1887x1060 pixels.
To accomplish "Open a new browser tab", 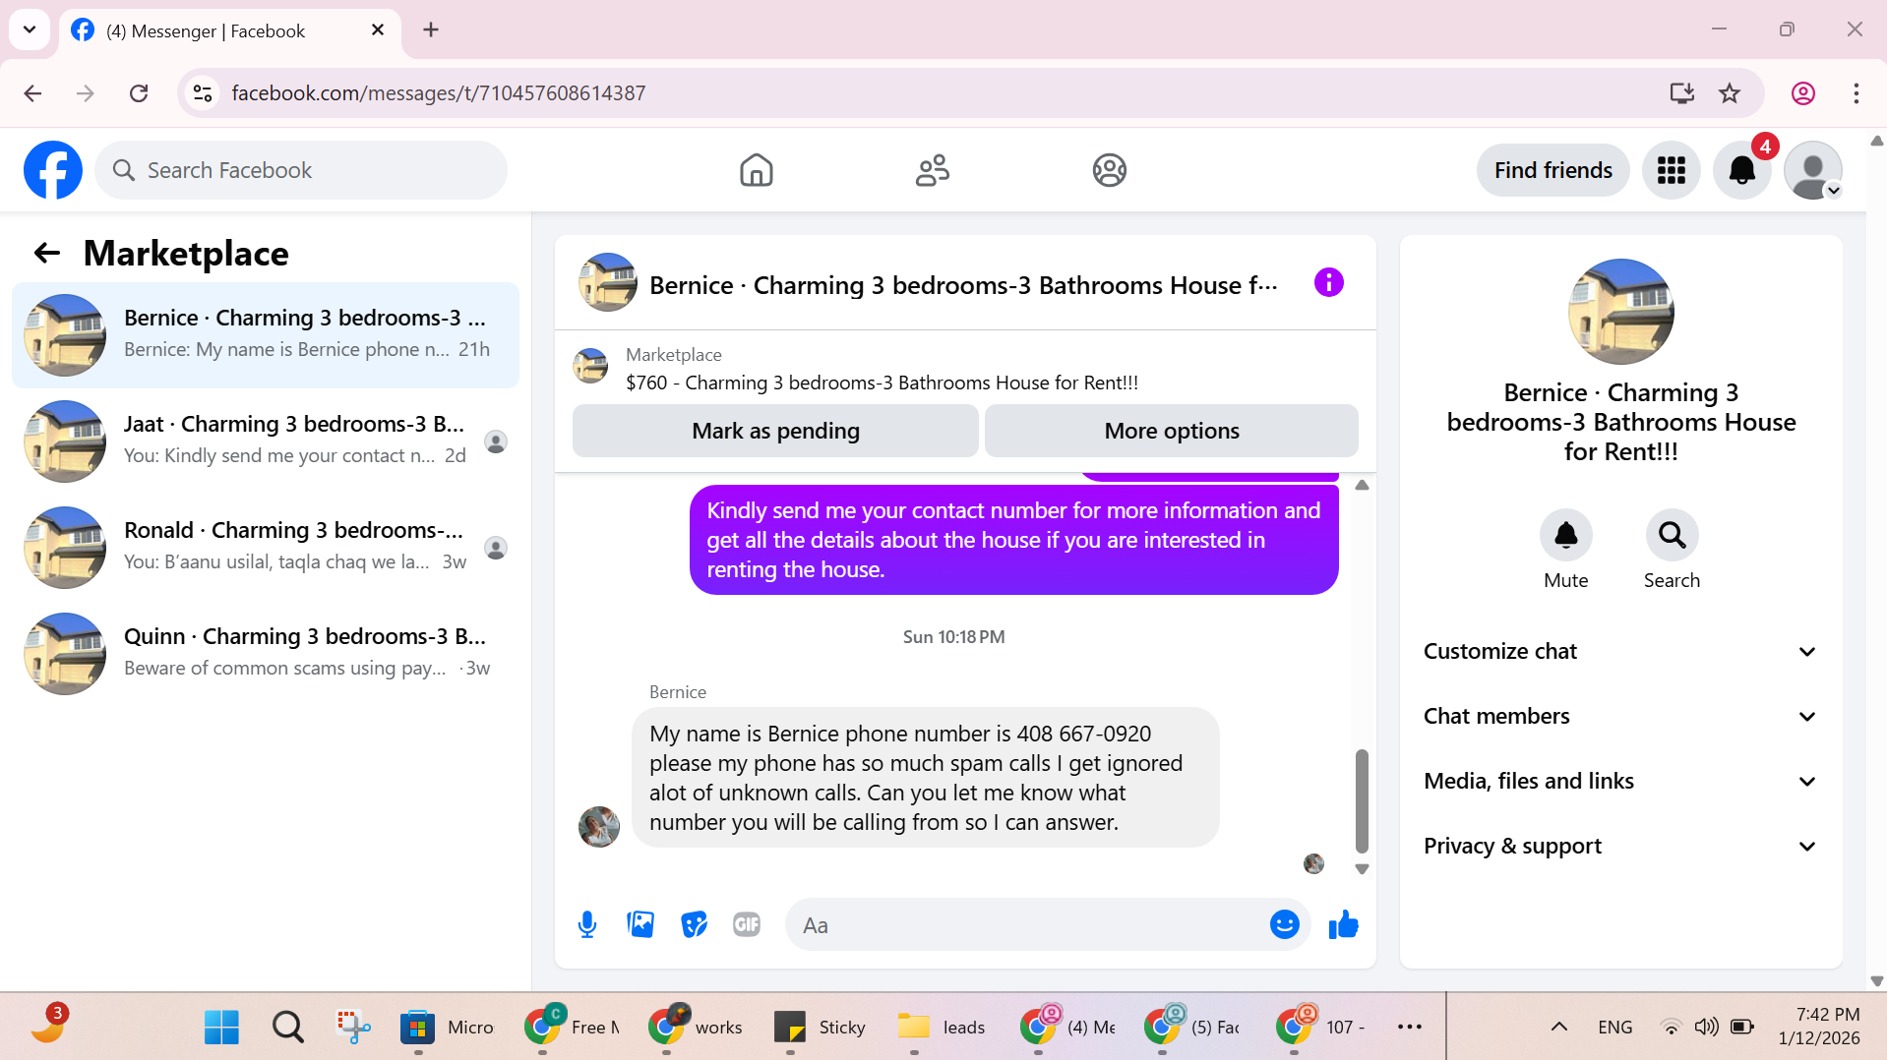I will tap(431, 29).
